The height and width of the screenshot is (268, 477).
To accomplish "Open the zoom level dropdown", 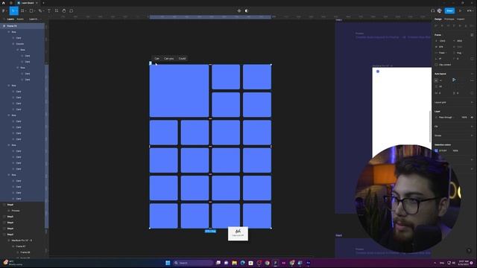I will click(470, 10).
